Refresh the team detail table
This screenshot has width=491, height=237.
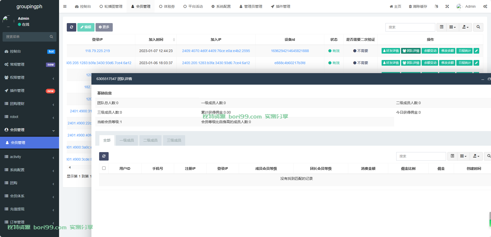(x=104, y=156)
